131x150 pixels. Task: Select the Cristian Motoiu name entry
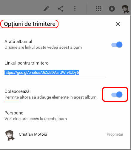(x=33, y=134)
